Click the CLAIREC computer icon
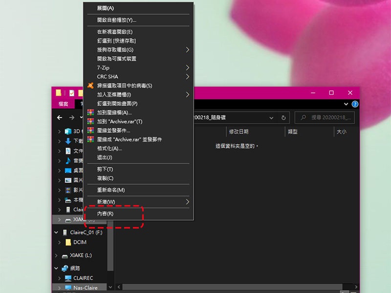Viewport: 391px width, 293px height. [x=68, y=278]
